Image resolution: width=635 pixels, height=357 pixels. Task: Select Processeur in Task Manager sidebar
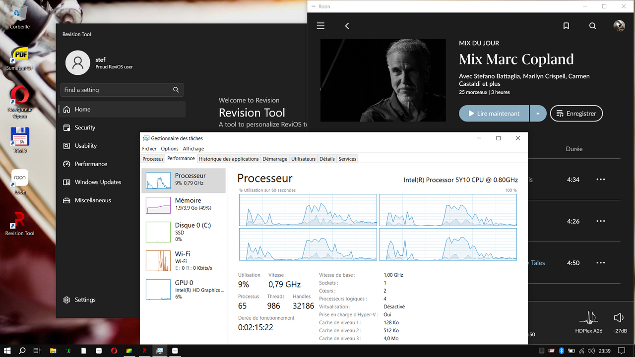click(x=184, y=180)
